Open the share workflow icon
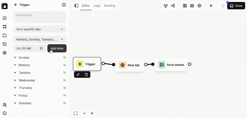This screenshot has height=118, width=247. click(x=173, y=6)
